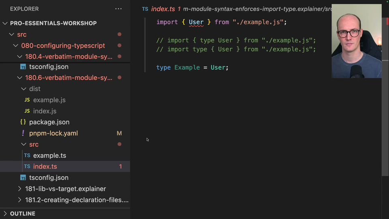Click the editor vertical scrollbar
The height and width of the screenshot is (219, 389).
point(385,101)
